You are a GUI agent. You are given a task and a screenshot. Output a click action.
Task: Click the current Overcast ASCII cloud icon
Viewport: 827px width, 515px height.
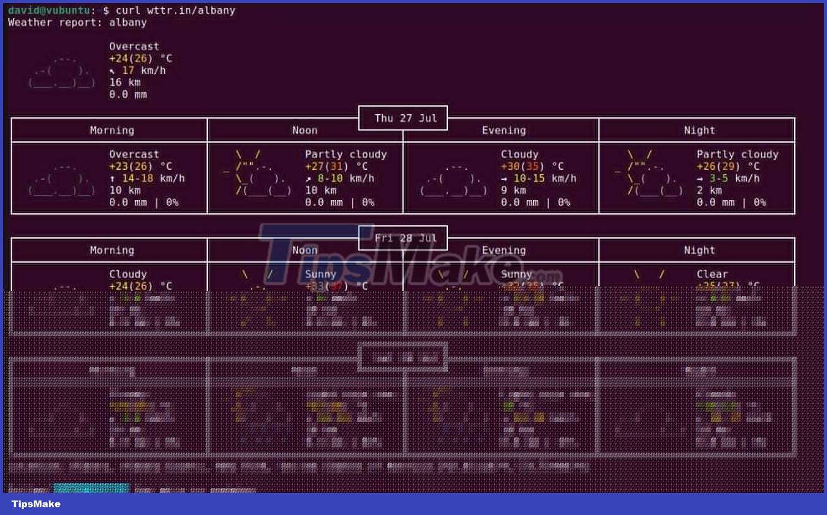pos(60,73)
